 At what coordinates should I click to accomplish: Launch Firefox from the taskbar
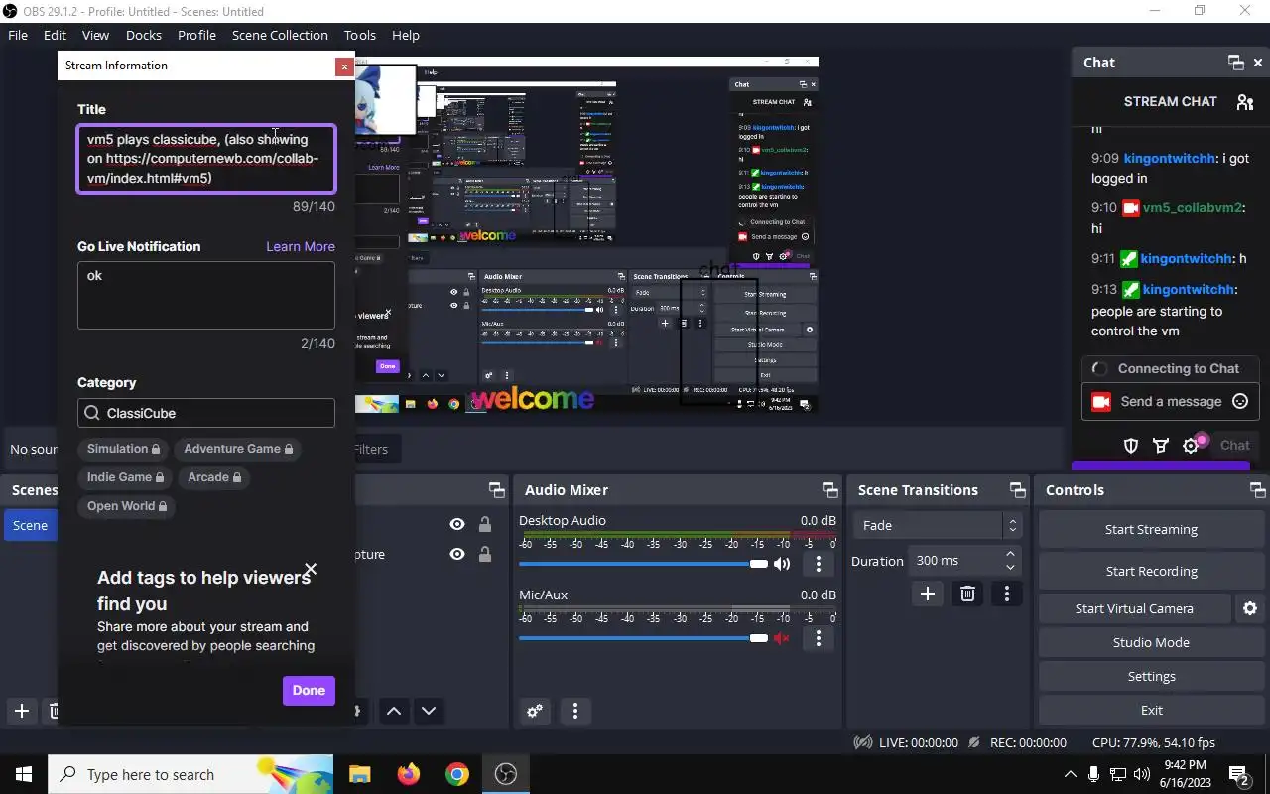tap(408, 774)
